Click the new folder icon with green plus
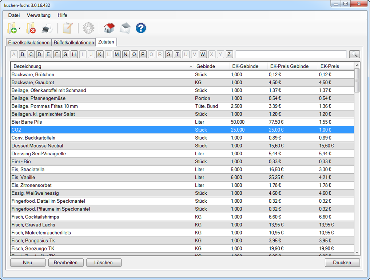This screenshot has width=370, height=280. coord(12,28)
